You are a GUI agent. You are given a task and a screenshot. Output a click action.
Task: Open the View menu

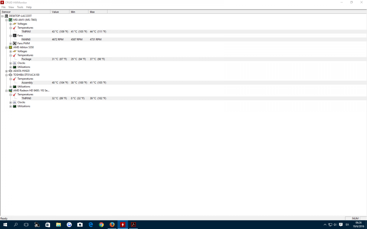click(x=11, y=7)
